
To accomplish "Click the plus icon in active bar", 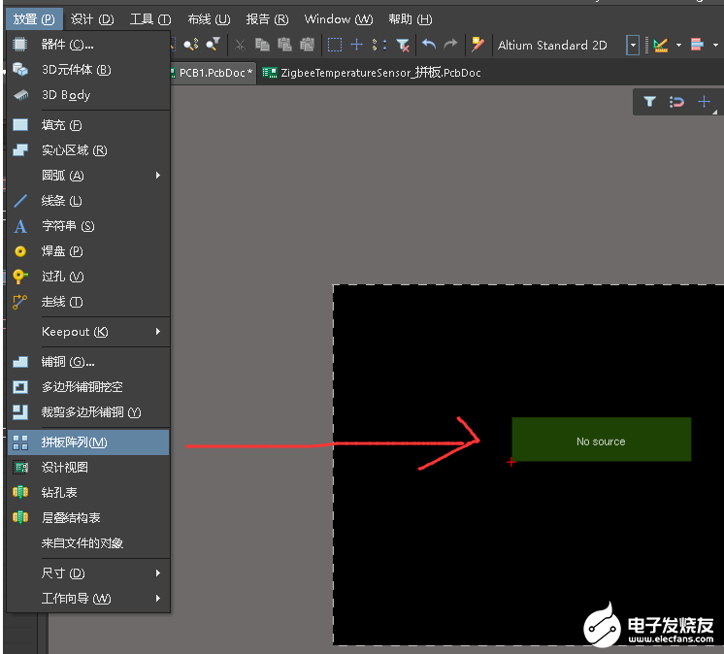I will [704, 102].
